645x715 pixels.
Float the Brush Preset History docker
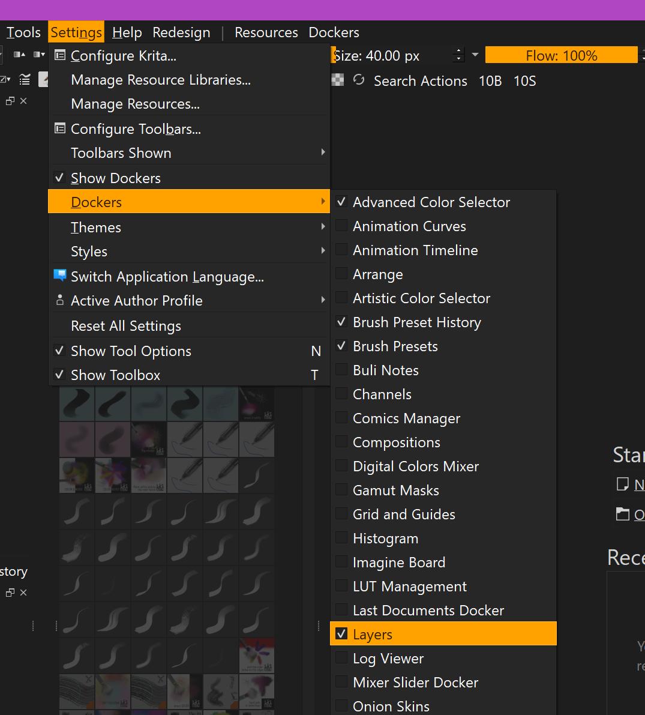(x=10, y=593)
